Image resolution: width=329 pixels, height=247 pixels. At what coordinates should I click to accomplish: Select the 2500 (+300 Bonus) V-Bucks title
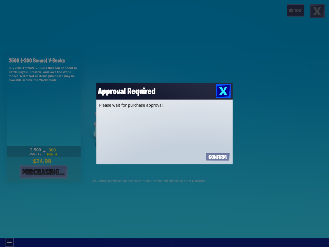pyautogui.click(x=37, y=61)
